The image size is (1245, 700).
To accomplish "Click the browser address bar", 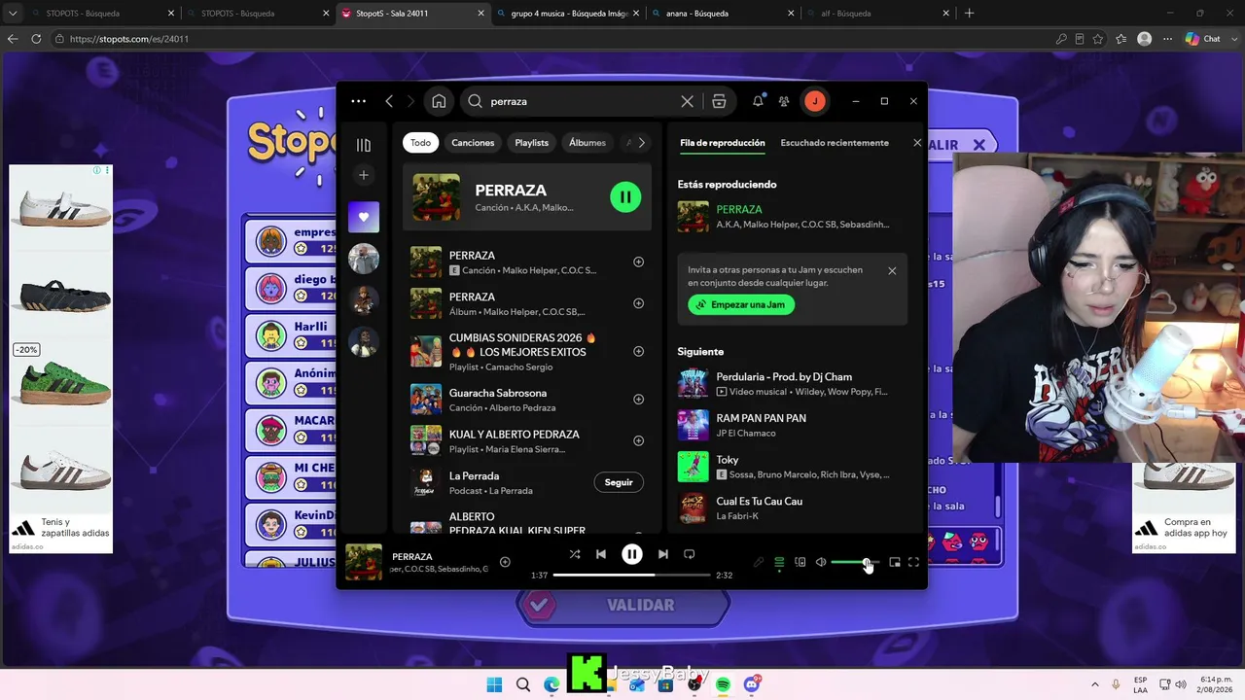I will (554, 39).
